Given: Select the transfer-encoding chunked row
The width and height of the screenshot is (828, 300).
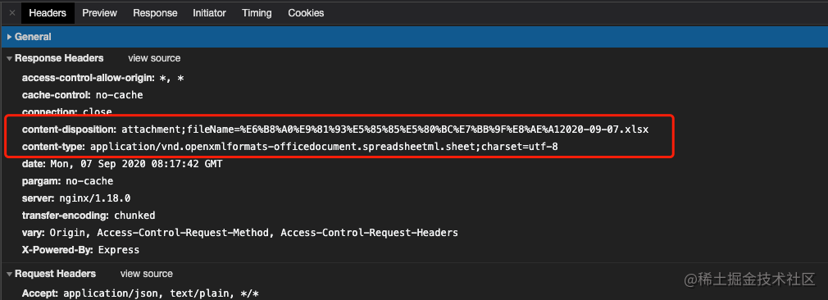Looking at the screenshot, I should (x=89, y=216).
